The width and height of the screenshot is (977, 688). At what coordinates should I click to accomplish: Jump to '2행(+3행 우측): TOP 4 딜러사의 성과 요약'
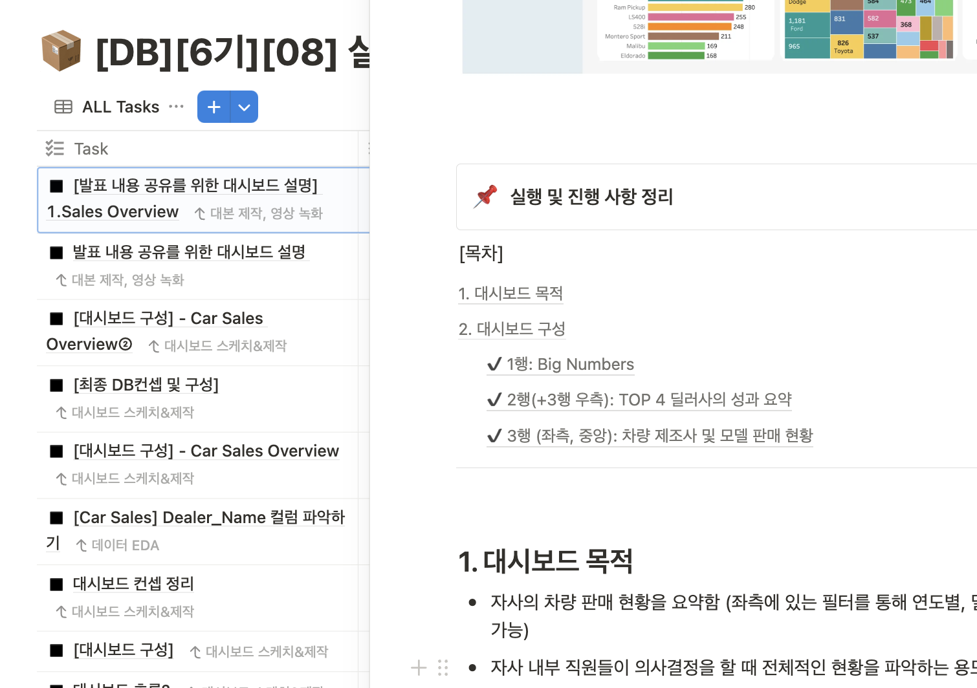point(639,400)
